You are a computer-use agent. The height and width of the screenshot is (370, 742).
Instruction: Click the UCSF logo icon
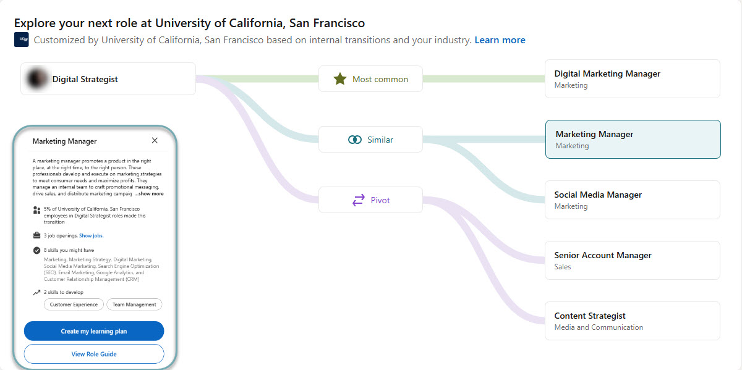coord(22,40)
